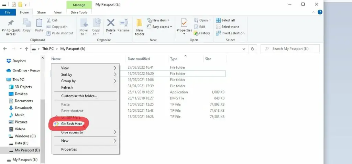352x164 pixels.
Task: Open address bar history dropdown
Action: 244,49
